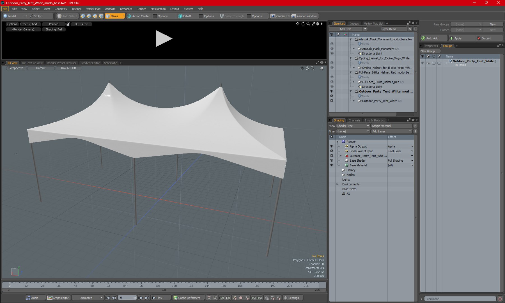Switch to UV Texture View tab

[32, 63]
